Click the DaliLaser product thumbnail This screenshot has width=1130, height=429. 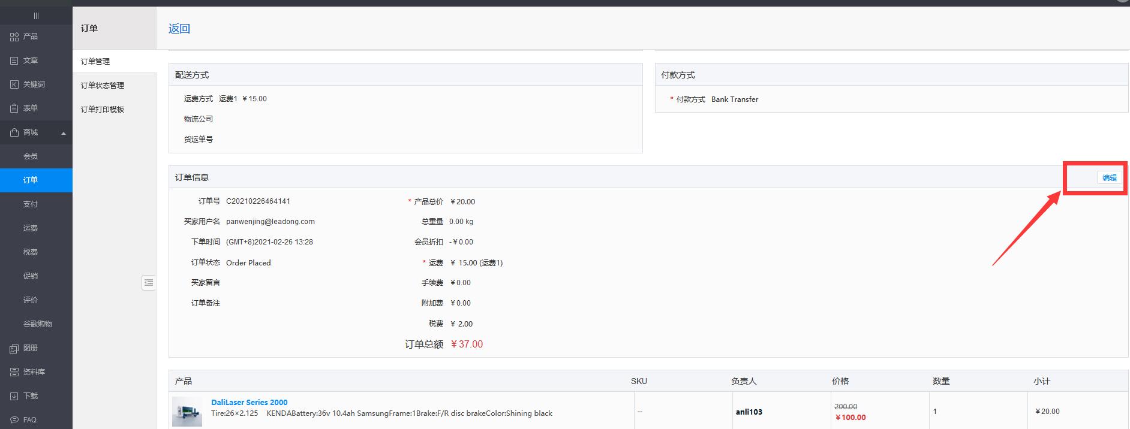[x=187, y=412]
